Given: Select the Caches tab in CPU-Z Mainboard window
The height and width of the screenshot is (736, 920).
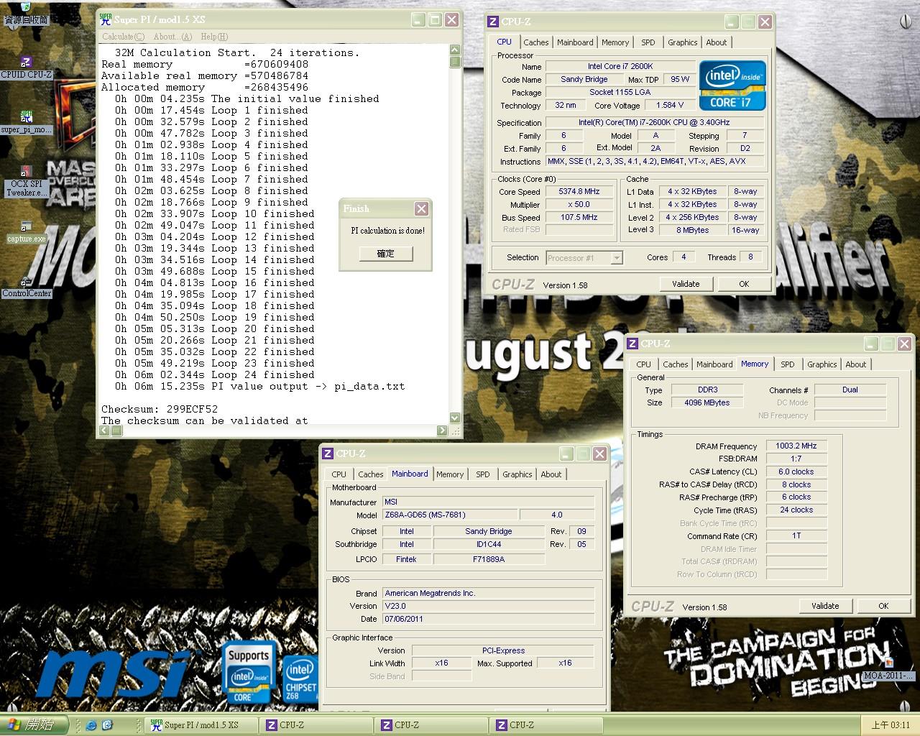Looking at the screenshot, I should [370, 474].
